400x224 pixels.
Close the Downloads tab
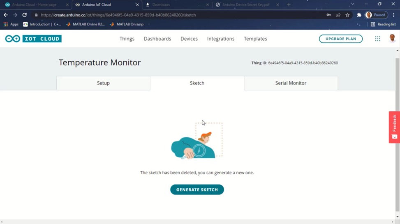pyautogui.click(x=207, y=5)
